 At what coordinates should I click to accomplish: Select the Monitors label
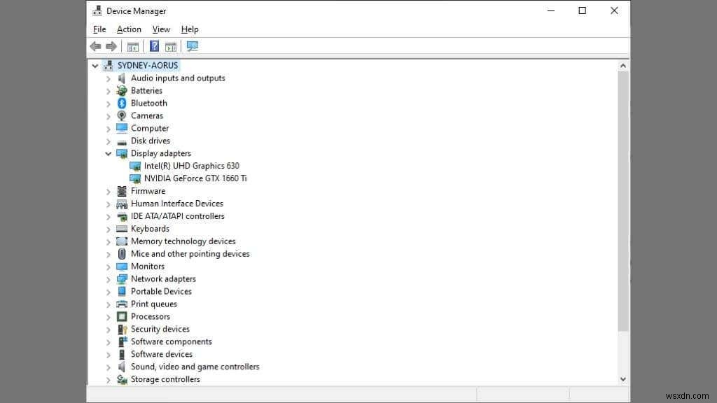coord(147,267)
